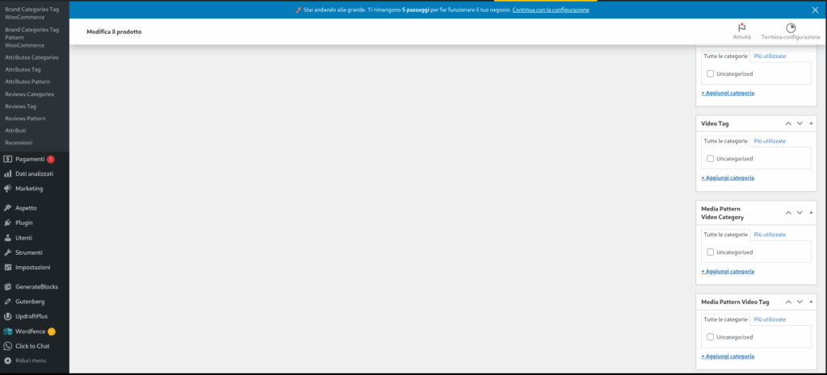Screen dimensions: 827x375
Task: Click Aggiungi categoria in top box
Action: [728, 93]
